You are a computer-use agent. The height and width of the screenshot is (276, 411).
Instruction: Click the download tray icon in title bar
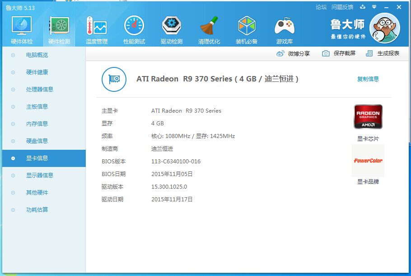363,7
